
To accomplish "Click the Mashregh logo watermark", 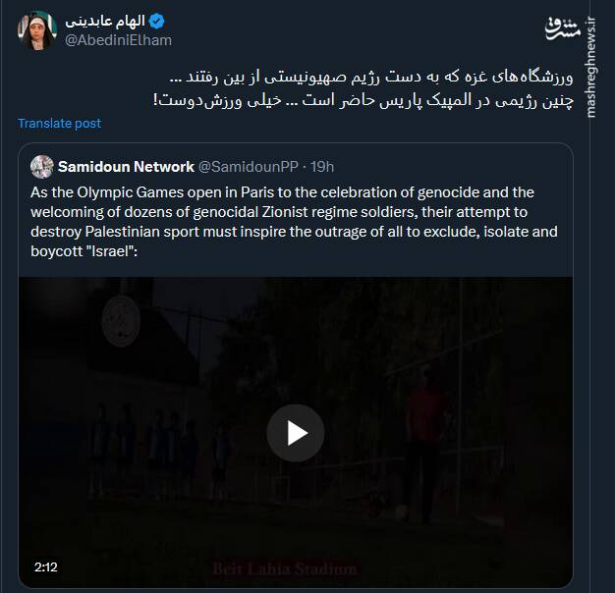I will coord(563,28).
